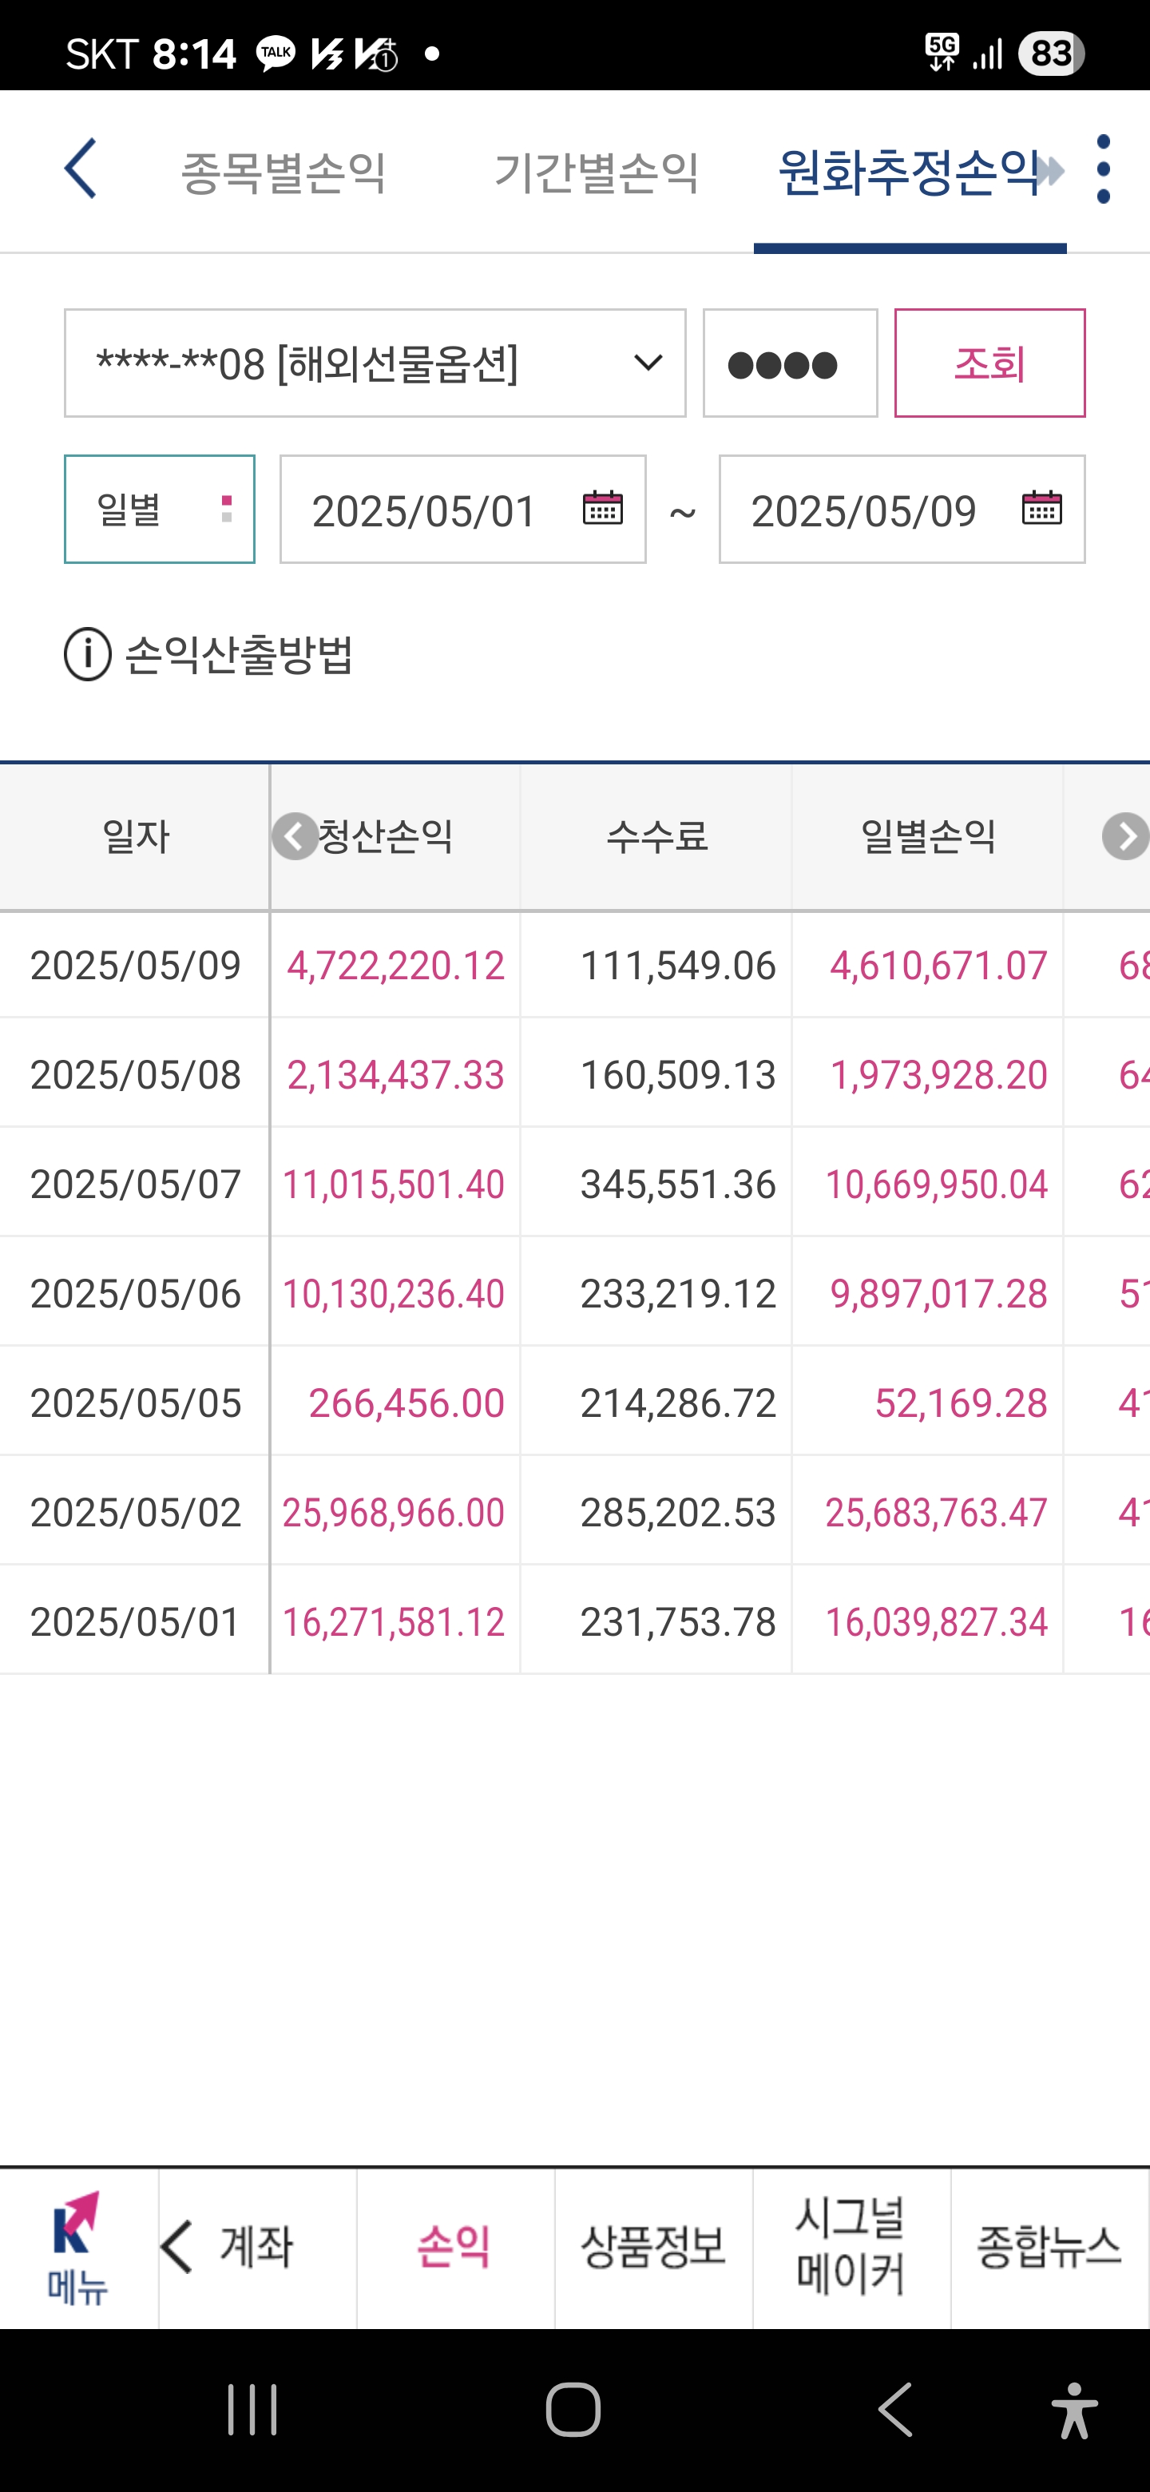Open the end date calendar picker icon
1150x2492 pixels.
[1041, 508]
